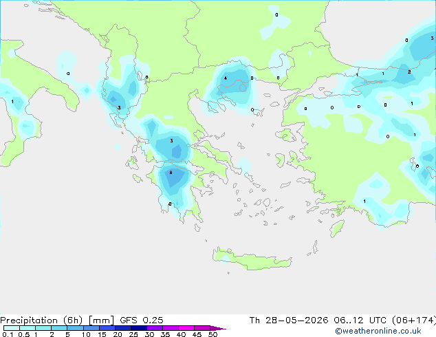The width and height of the screenshot is (436, 337).
Task: Click the legend tick label "25"
Action: pos(133,334)
